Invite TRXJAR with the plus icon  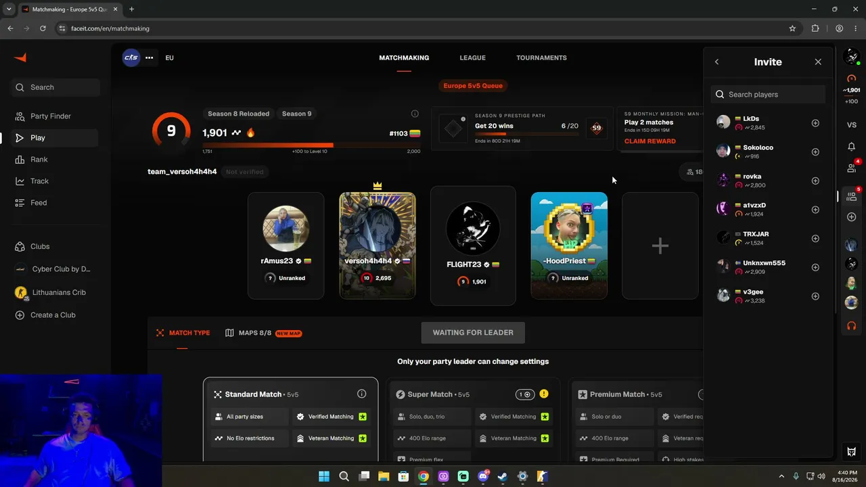815,239
